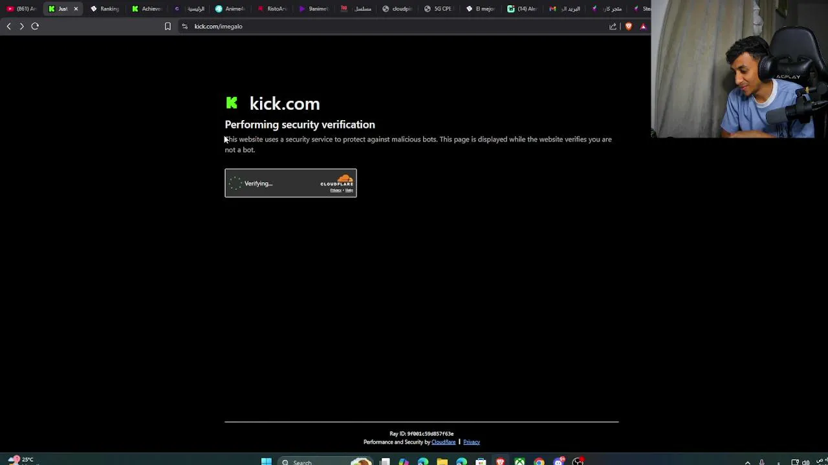828x465 pixels.
Task: Open Brave browser from the taskbar
Action: tap(500, 461)
